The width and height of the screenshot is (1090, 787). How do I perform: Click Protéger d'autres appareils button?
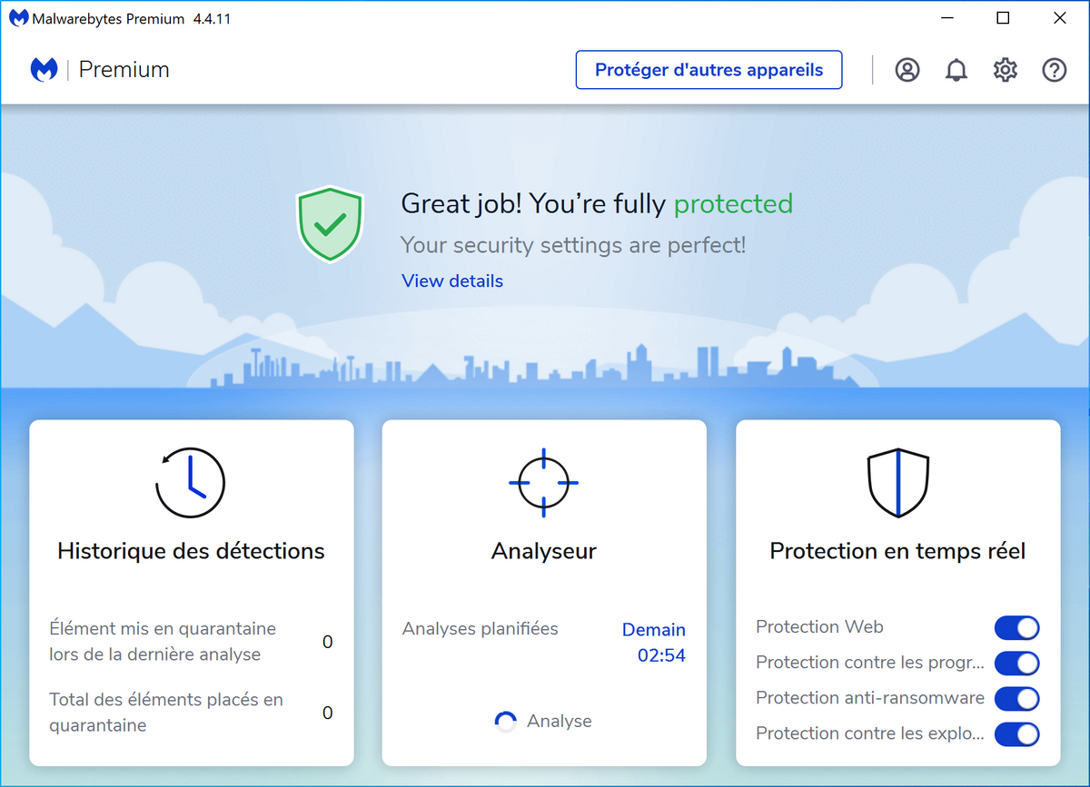(x=708, y=70)
